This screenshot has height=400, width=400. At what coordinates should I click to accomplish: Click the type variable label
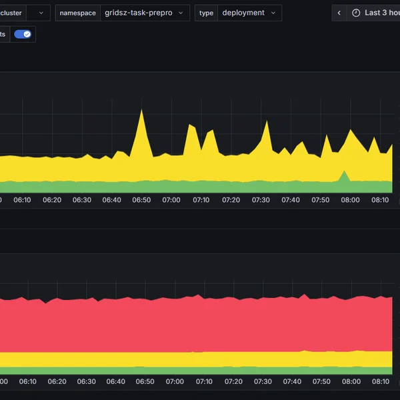206,13
